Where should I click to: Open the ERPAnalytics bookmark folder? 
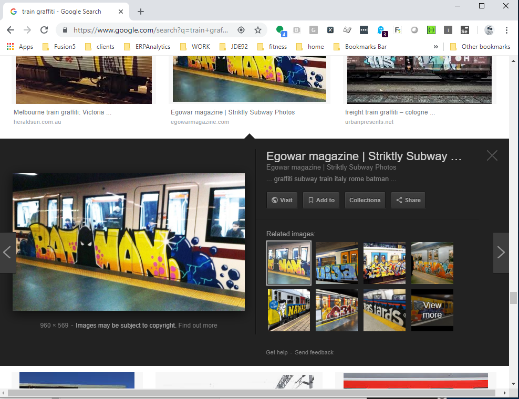tap(147, 47)
